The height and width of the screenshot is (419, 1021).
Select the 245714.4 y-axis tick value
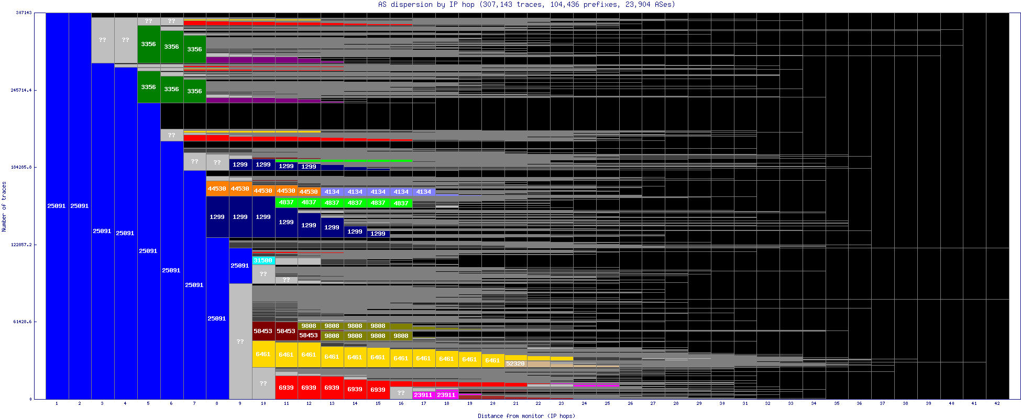pos(21,90)
